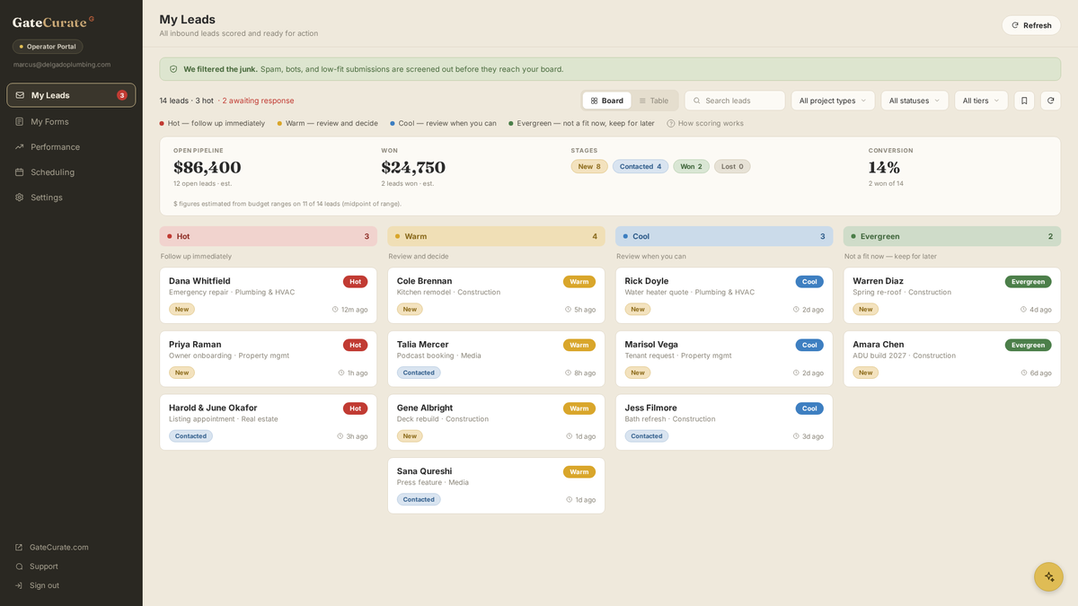This screenshot has height=606, width=1078.
Task: Click the clock icon on Dana Whitfield's card
Action: [335, 310]
